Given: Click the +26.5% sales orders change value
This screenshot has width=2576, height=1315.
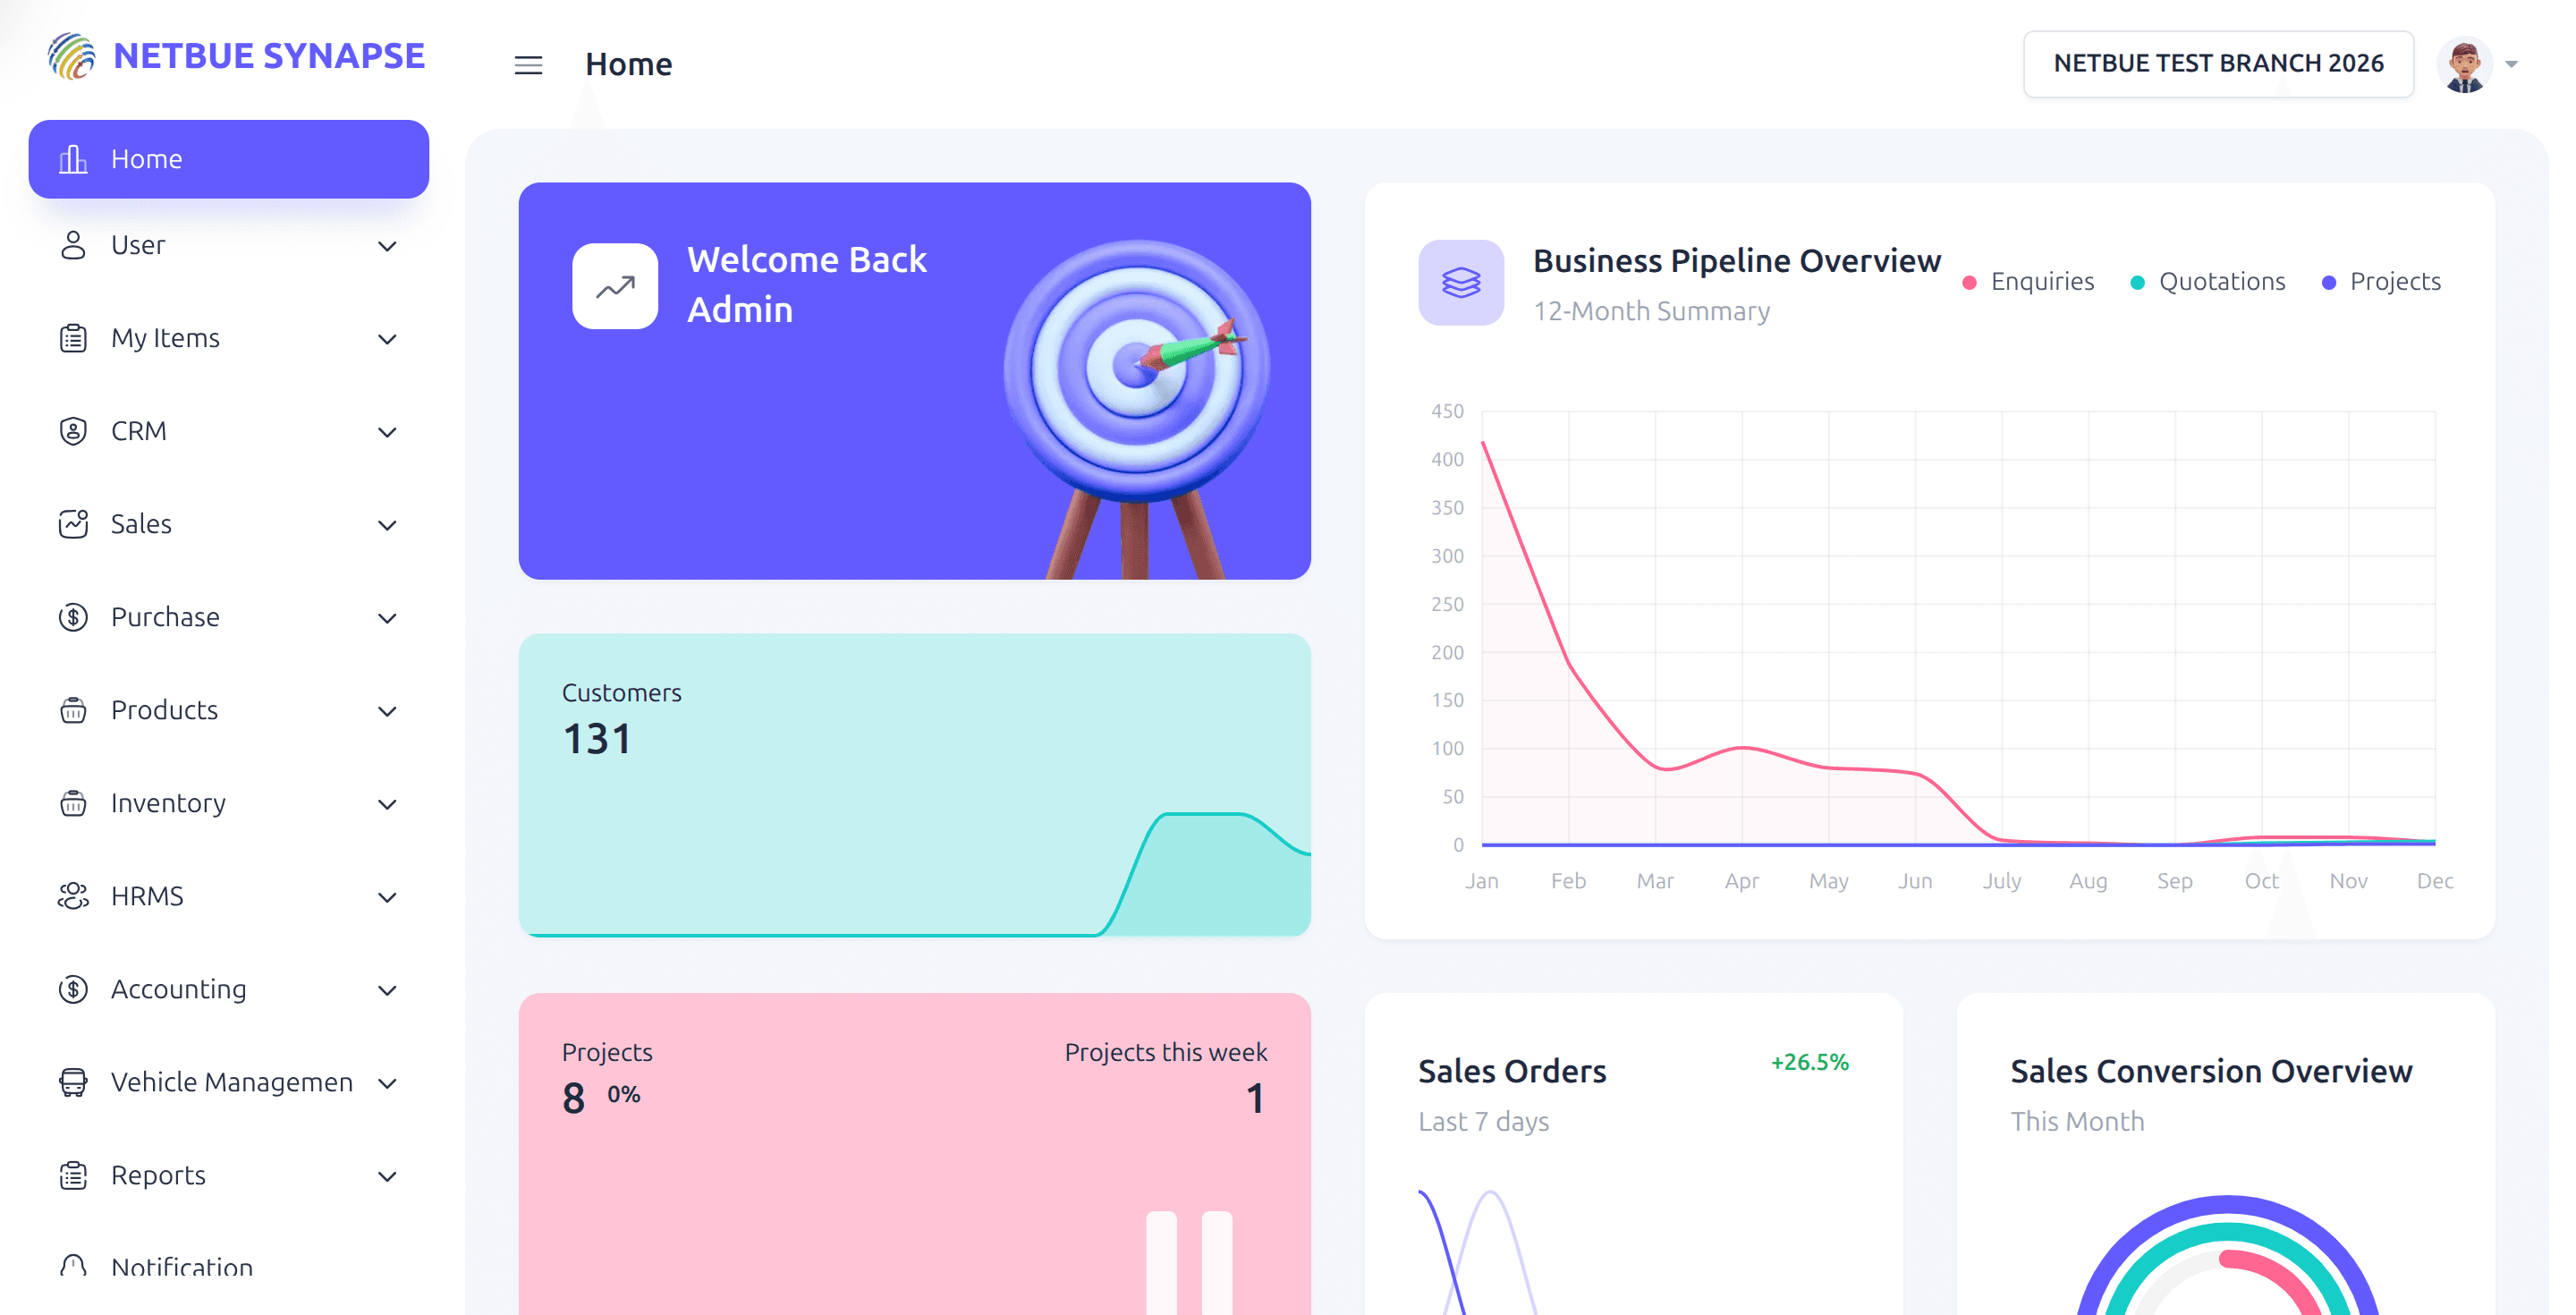Looking at the screenshot, I should click(1809, 1062).
